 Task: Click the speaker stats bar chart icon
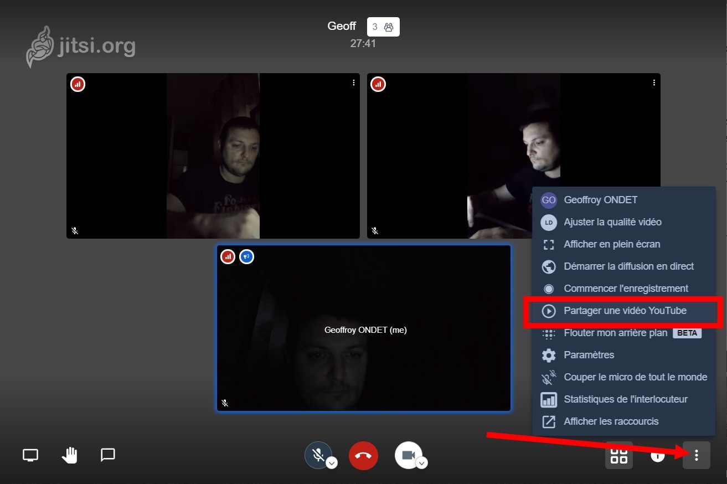click(x=548, y=399)
